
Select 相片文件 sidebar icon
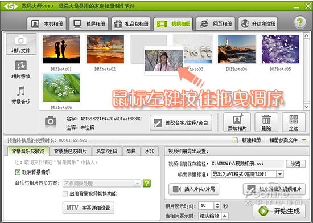pos(21,44)
